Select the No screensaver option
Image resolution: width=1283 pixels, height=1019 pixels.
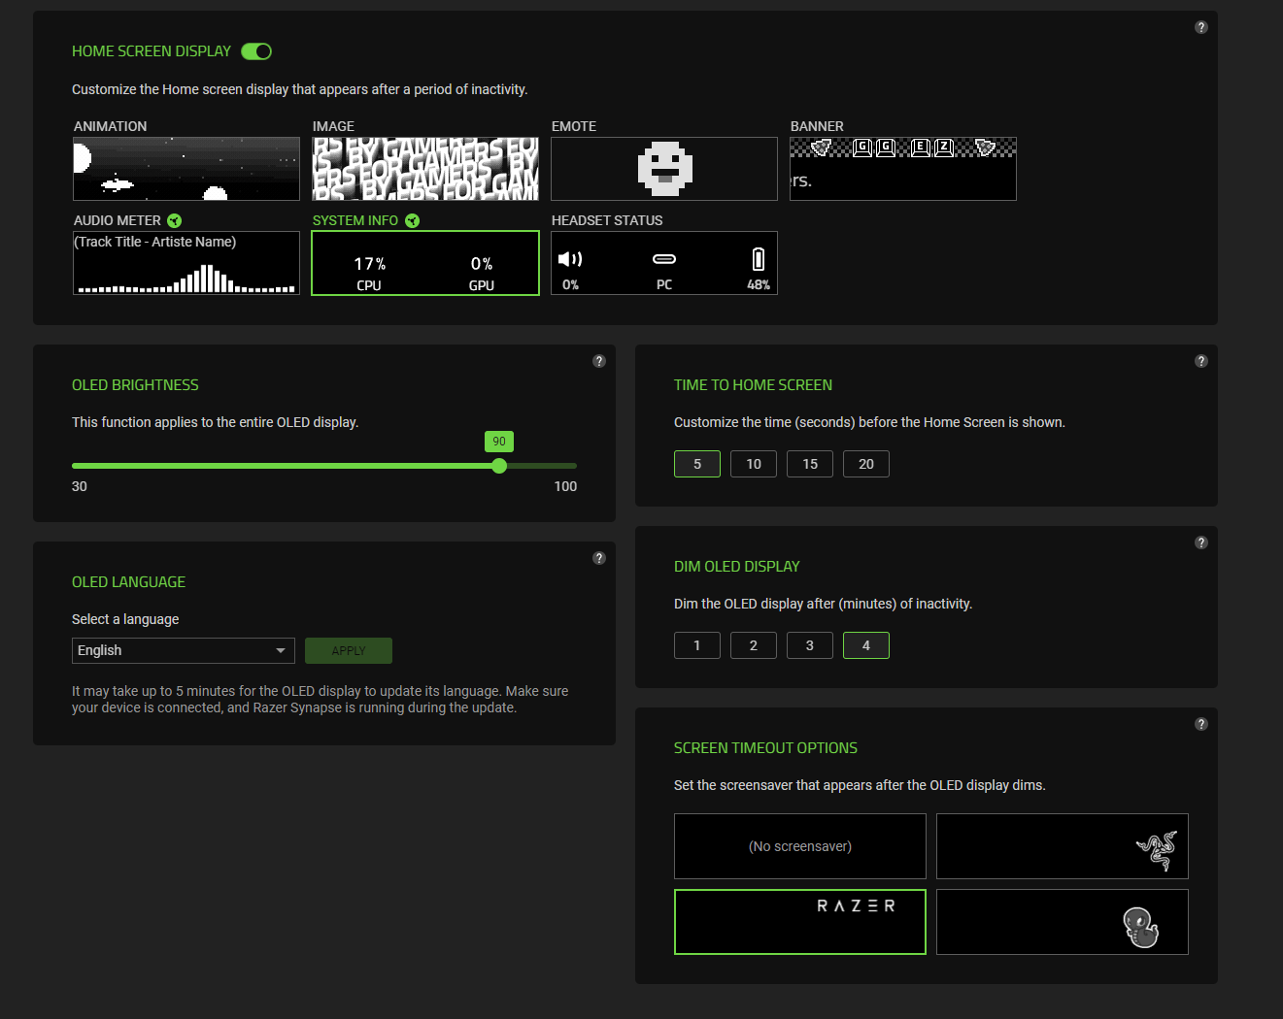799,846
